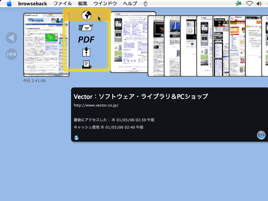This screenshot has width=268, height=201.
Task: Click the キャッシュ使用 date line
Action: tap(109, 127)
